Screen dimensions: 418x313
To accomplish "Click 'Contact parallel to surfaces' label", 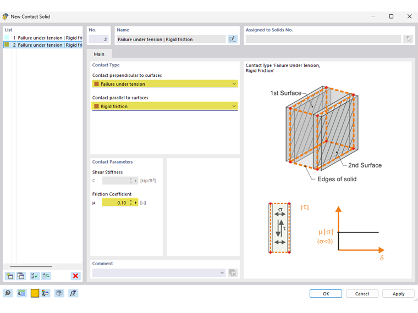I will pos(120,98).
